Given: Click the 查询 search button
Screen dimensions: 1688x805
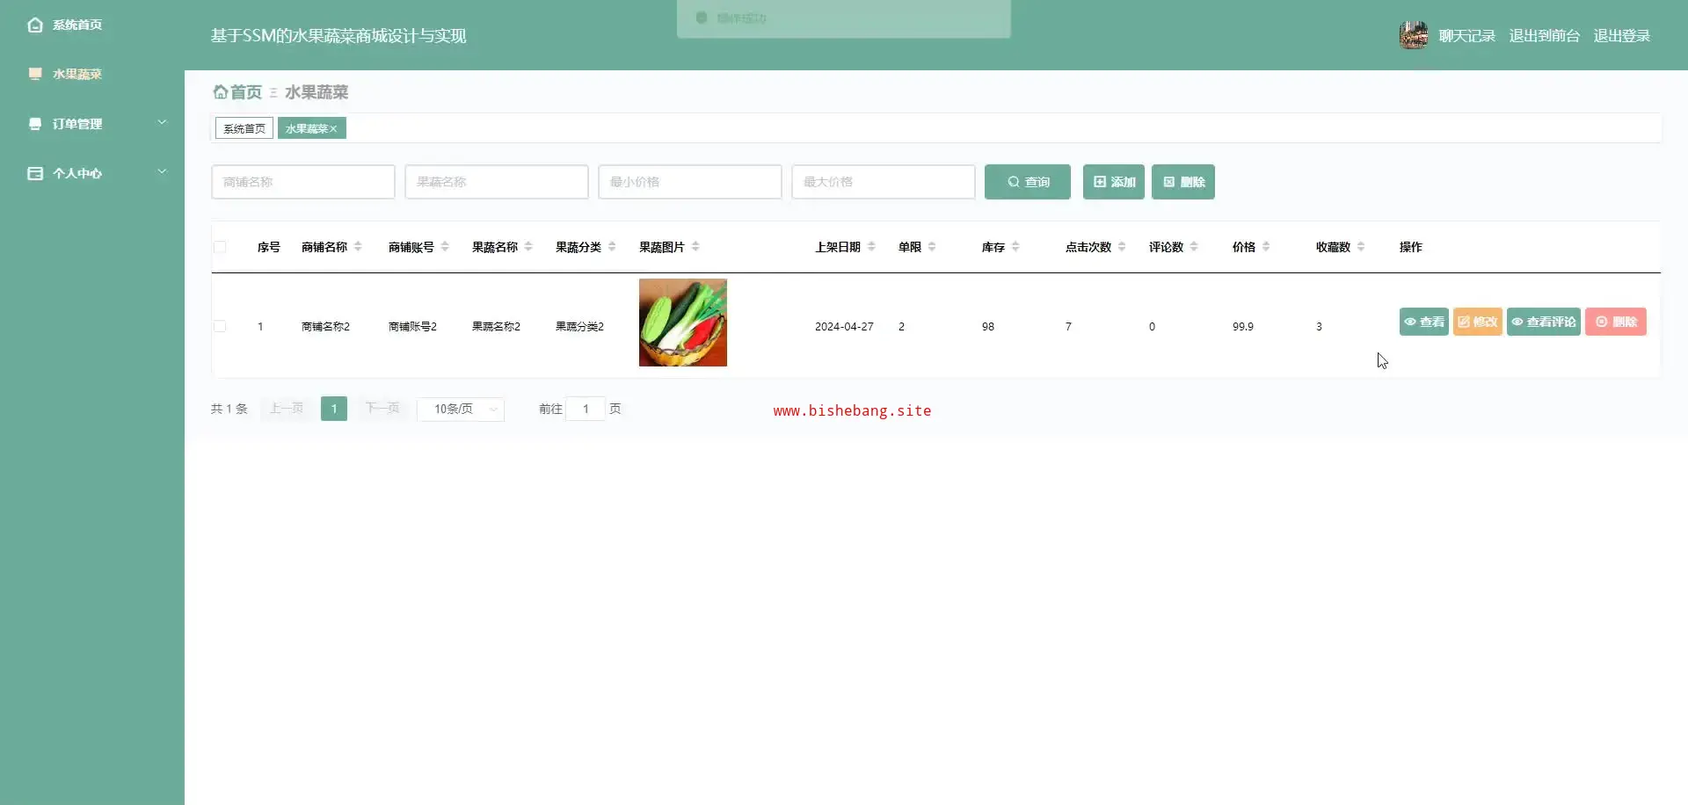Looking at the screenshot, I should (x=1028, y=182).
